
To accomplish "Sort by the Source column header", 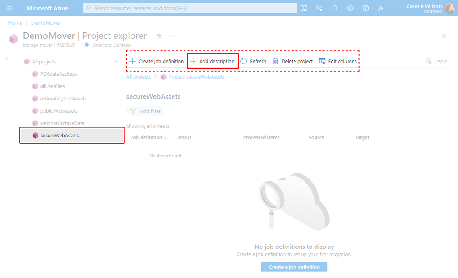I will tap(316, 137).
